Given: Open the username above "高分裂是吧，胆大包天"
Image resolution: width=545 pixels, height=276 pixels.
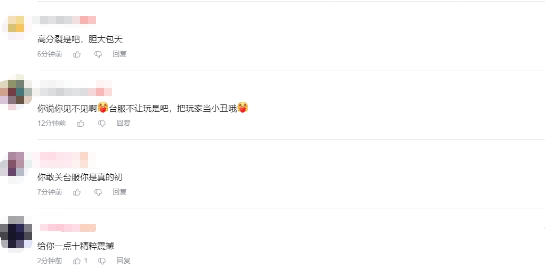Looking at the screenshot, I should [x=65, y=20].
